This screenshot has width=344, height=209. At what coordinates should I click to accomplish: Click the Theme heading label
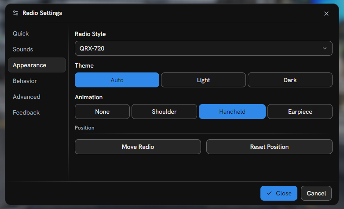[x=84, y=65]
